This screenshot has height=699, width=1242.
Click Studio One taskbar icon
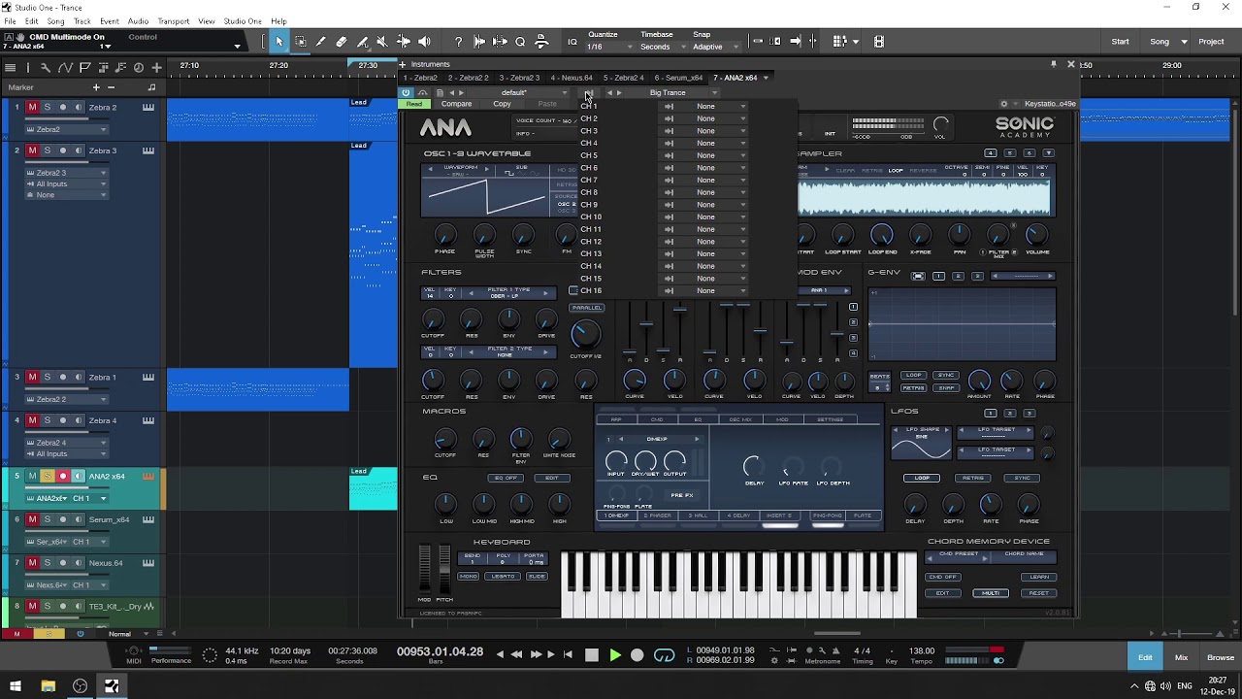pos(112,686)
